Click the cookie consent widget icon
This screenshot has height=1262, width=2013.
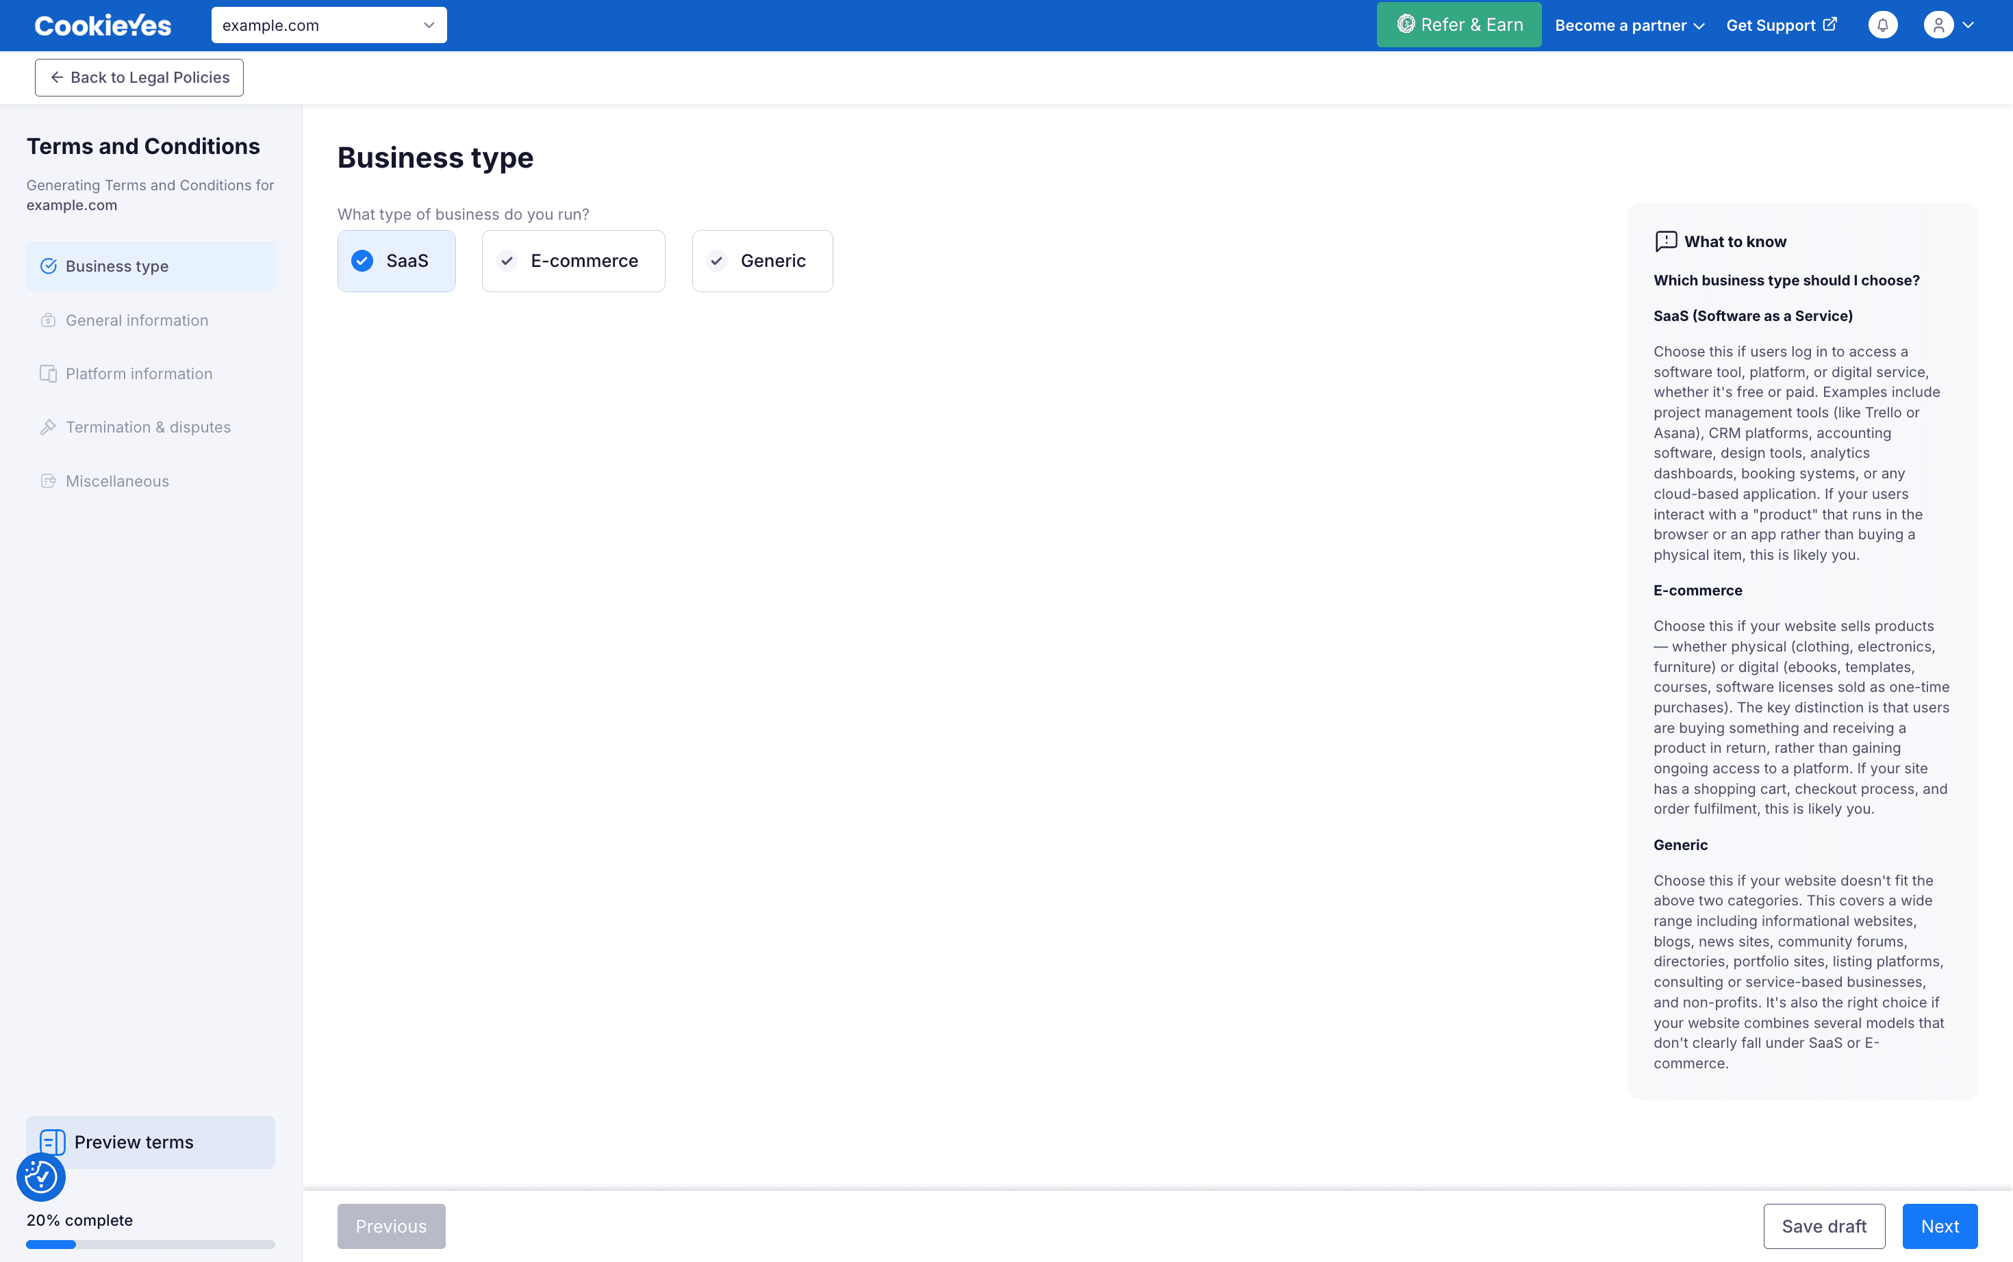[x=41, y=1177]
